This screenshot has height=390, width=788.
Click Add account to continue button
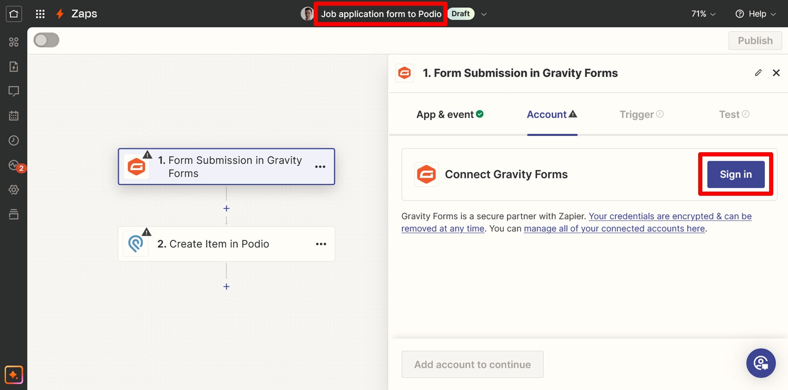[472, 364]
